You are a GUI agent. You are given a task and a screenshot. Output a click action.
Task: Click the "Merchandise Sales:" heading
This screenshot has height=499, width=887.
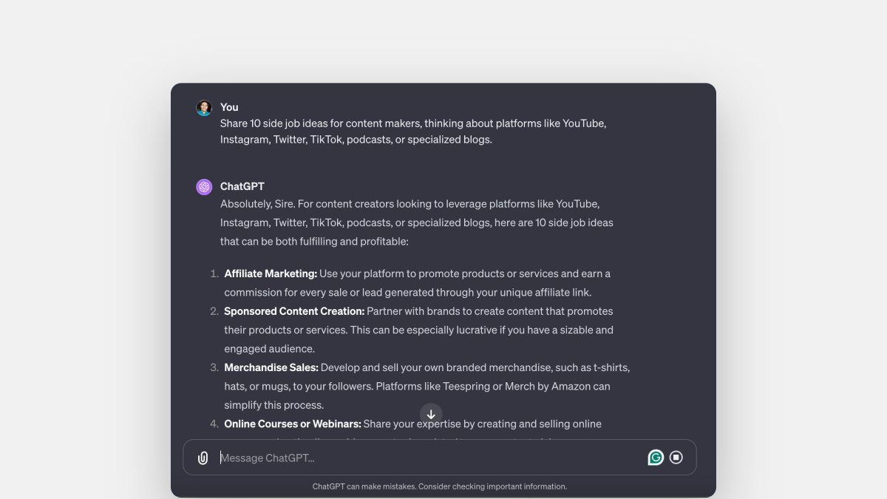pos(271,367)
